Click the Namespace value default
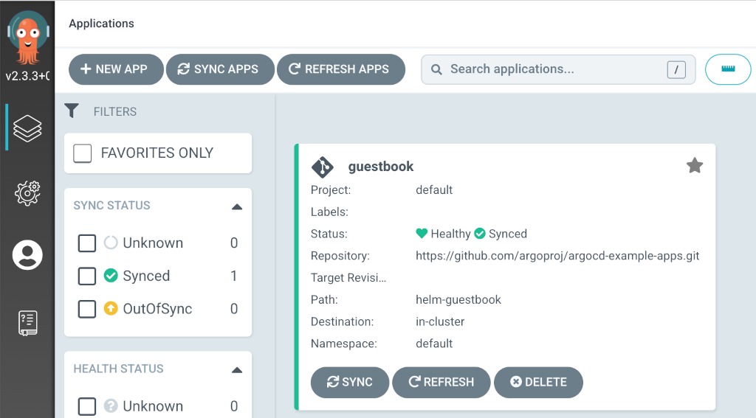This screenshot has width=756, height=418. 434,344
